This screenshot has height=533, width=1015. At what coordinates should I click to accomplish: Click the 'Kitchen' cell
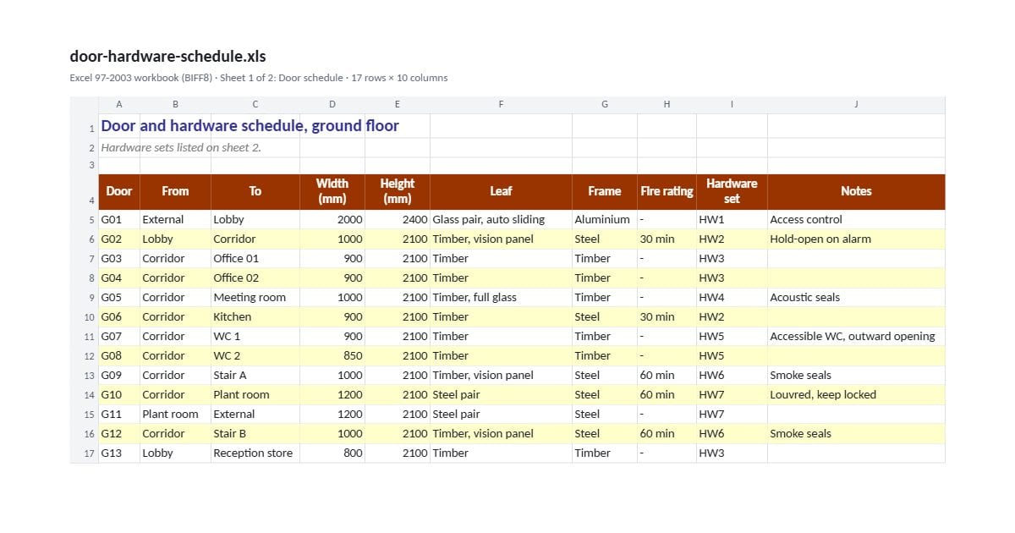255,317
